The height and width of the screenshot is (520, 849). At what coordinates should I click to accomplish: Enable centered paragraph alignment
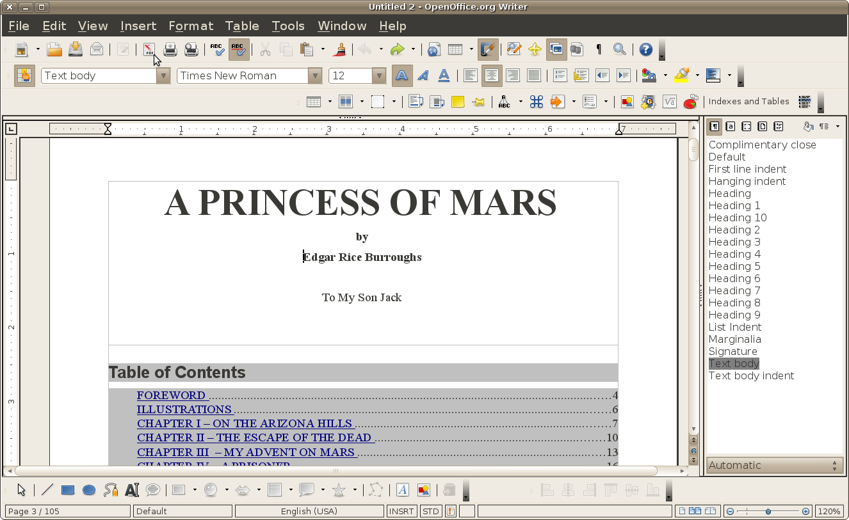tap(492, 75)
